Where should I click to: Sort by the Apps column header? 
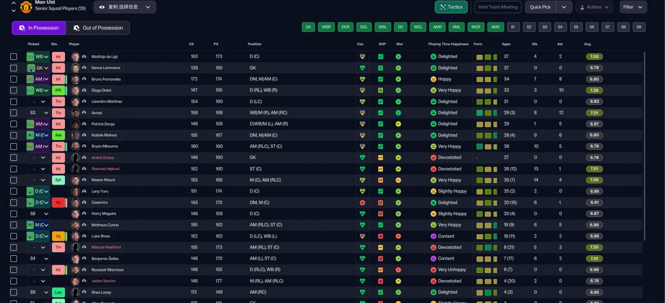506,44
